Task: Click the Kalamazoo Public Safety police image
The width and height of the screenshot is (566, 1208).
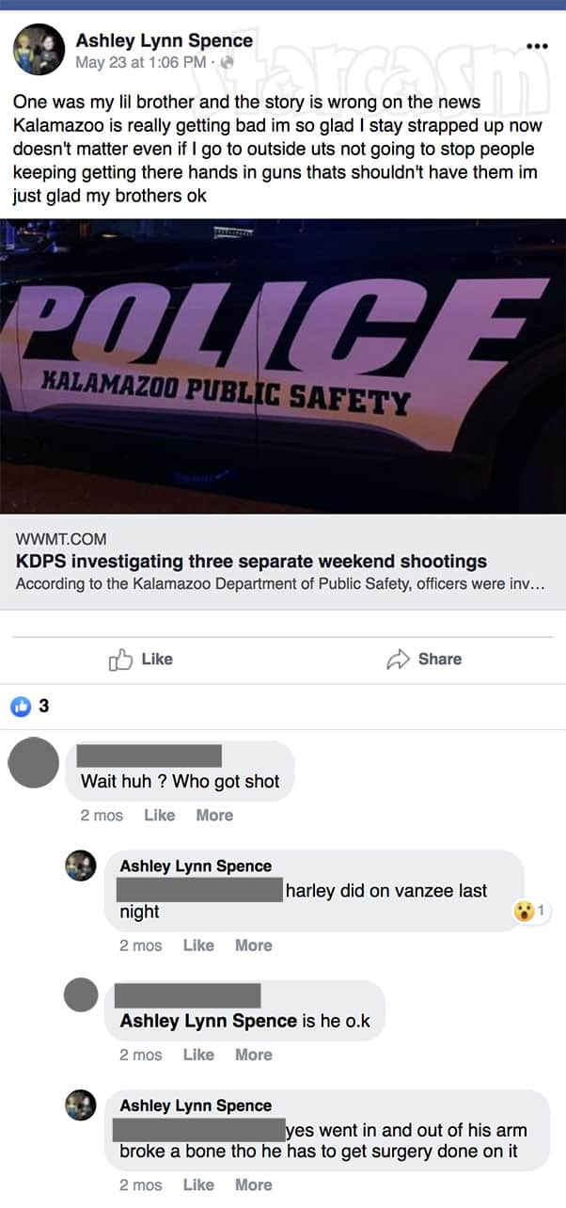Action: pyautogui.click(x=283, y=366)
